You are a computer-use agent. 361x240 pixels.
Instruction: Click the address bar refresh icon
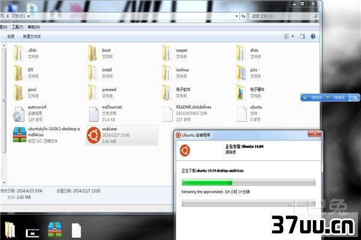[x=243, y=16]
